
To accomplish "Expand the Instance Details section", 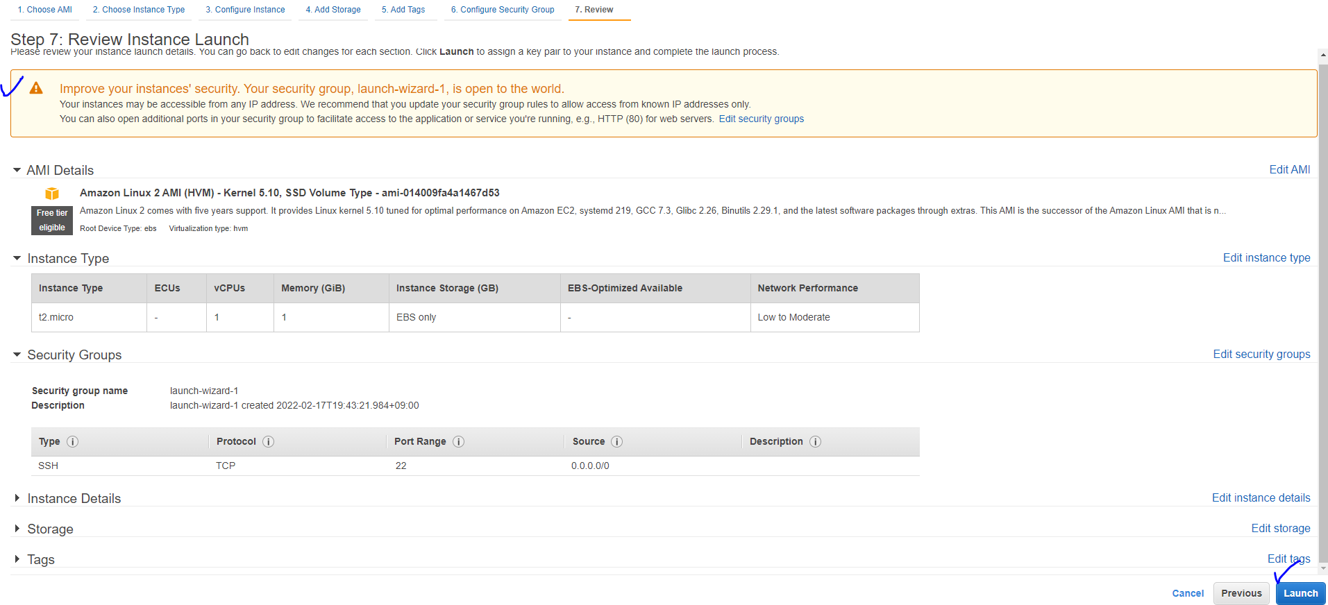I will coord(17,498).
